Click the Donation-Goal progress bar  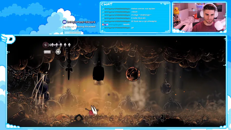pos(72,33)
